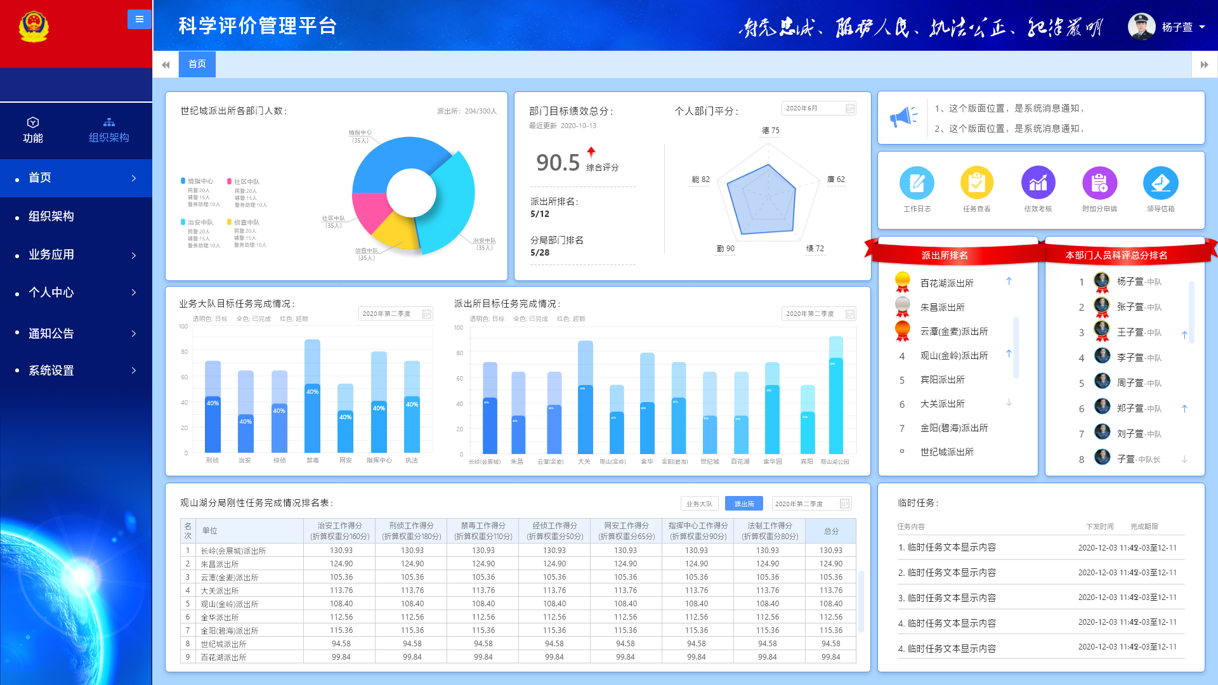Click 指挥中心 legend color marker

(x=183, y=181)
